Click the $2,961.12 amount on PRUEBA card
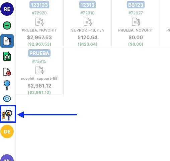 39,86
